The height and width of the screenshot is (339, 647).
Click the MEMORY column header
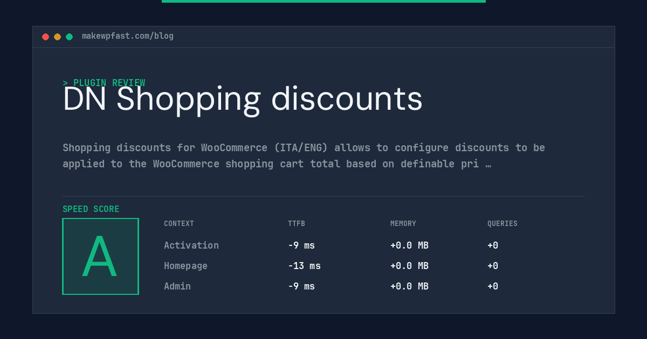click(x=403, y=223)
